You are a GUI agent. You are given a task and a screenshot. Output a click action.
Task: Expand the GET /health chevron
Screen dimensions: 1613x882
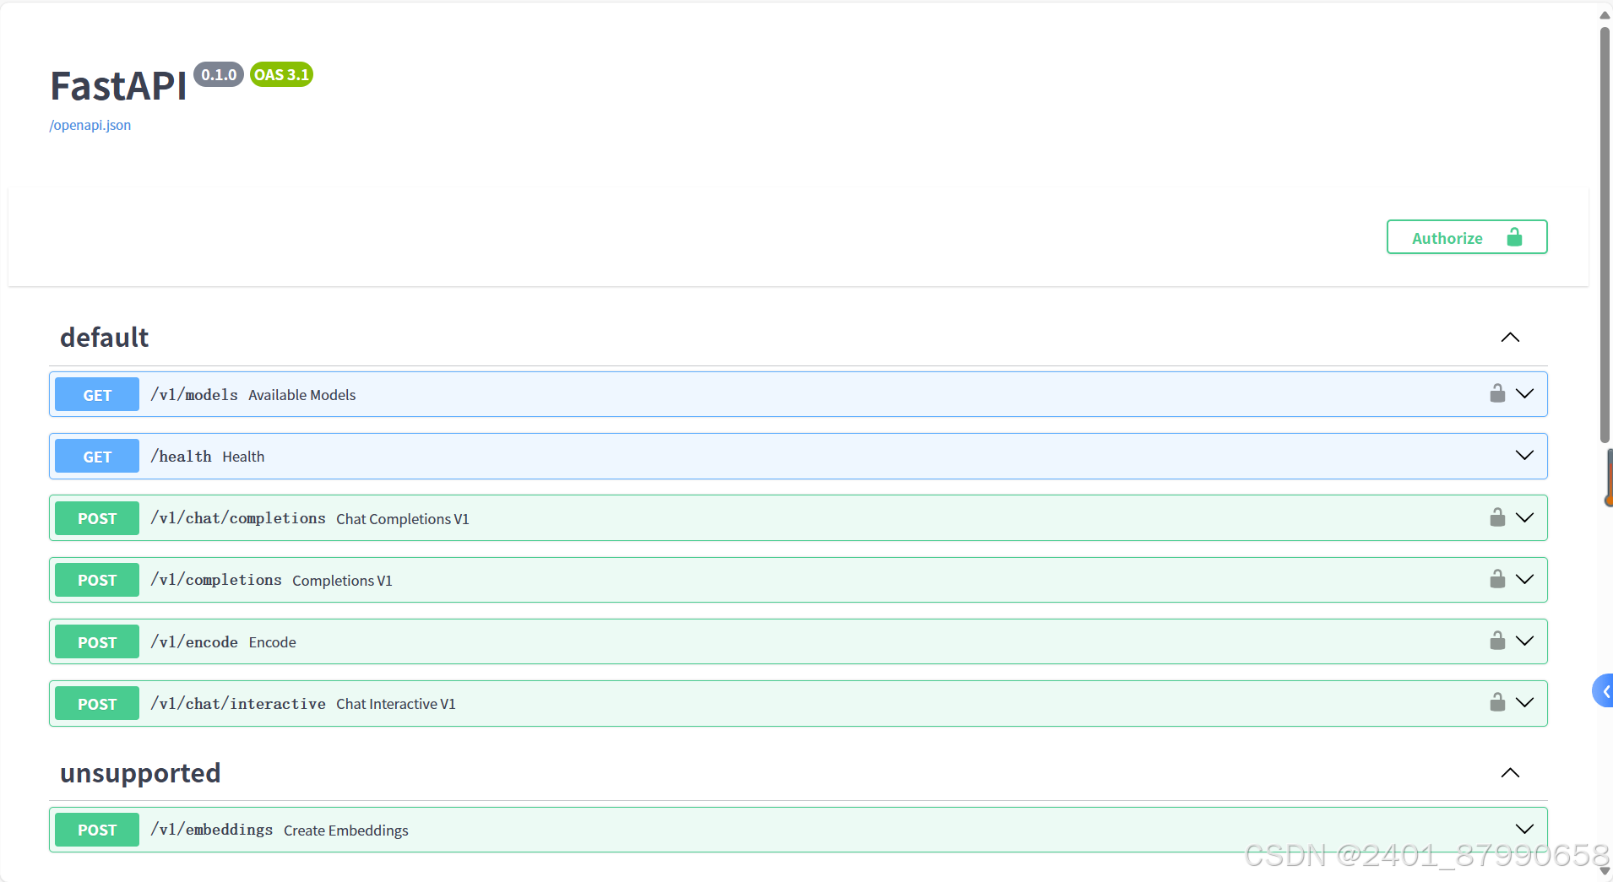coord(1524,455)
